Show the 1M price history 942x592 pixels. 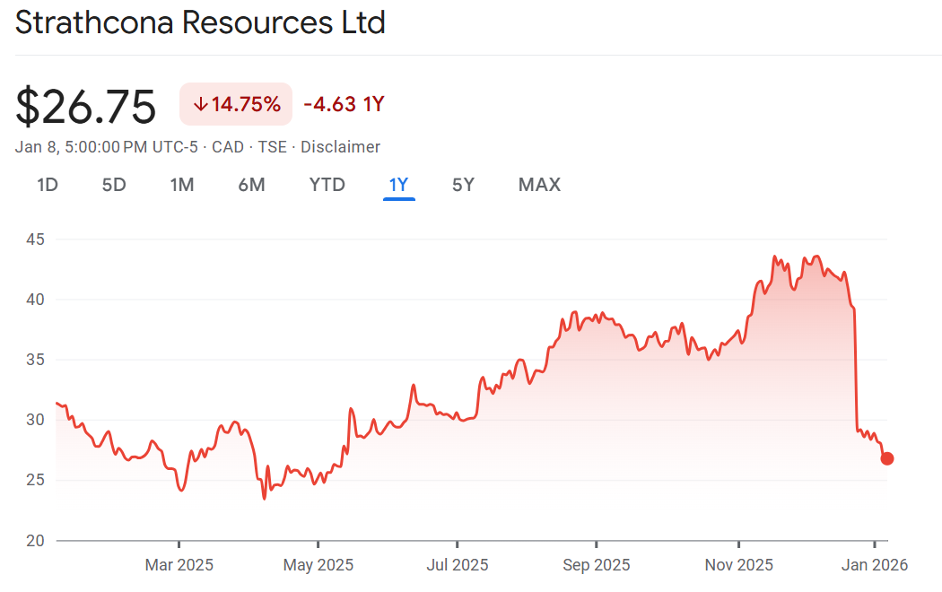coord(182,185)
